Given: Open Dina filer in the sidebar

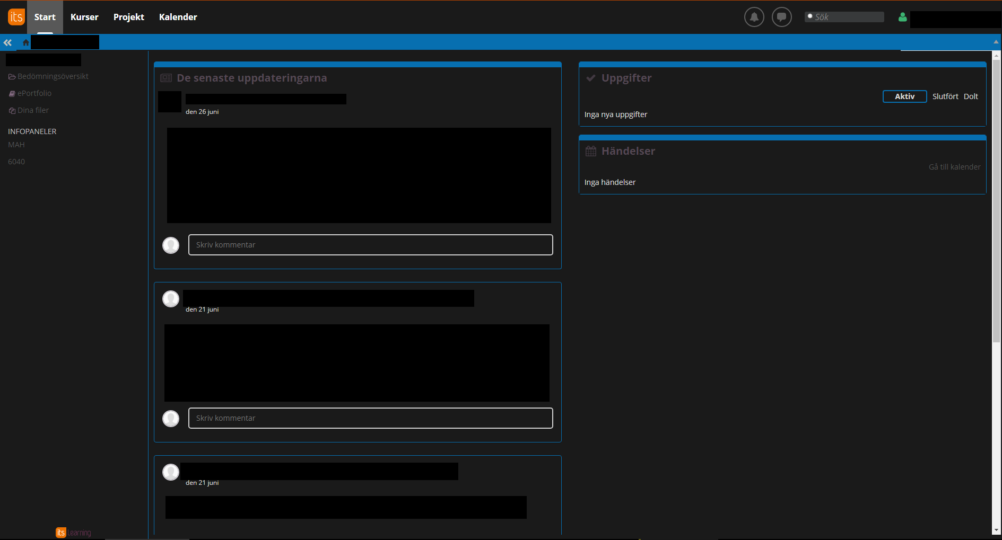Looking at the screenshot, I should [33, 110].
